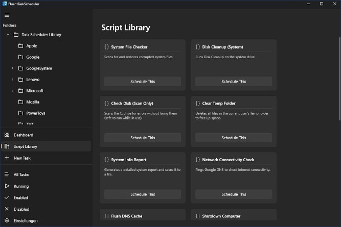Click the Flush DNS Cache card
341x227 pixels.
[x=143, y=217]
